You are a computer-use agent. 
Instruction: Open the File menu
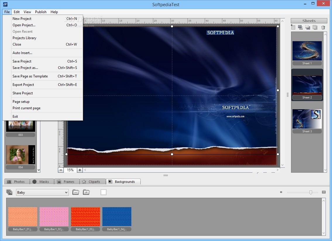pyautogui.click(x=7, y=12)
